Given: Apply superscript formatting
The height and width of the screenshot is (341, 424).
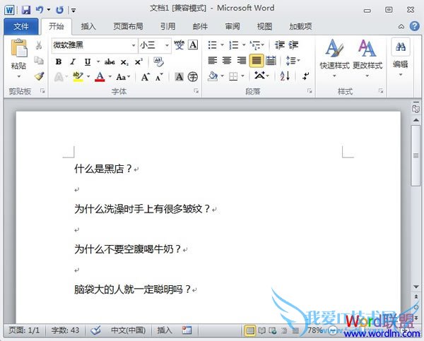Looking at the screenshot, I should [x=139, y=62].
